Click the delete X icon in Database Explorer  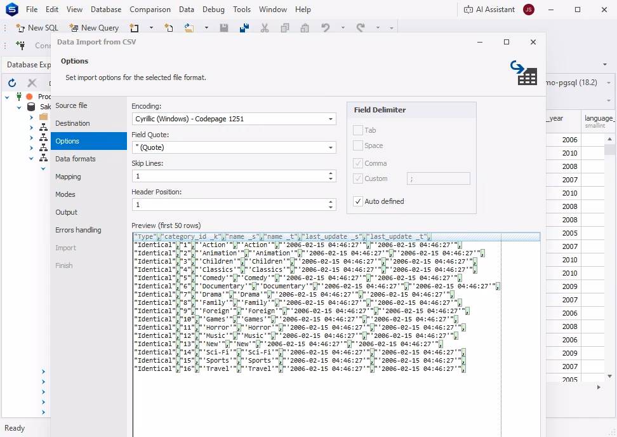[32, 83]
